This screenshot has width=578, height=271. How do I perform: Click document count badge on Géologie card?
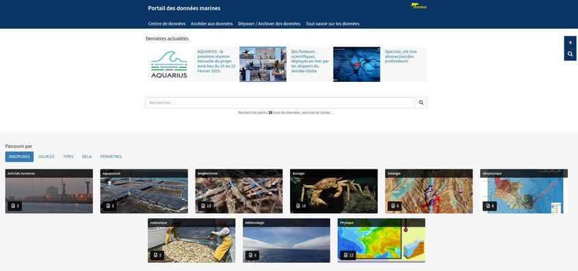395,206
